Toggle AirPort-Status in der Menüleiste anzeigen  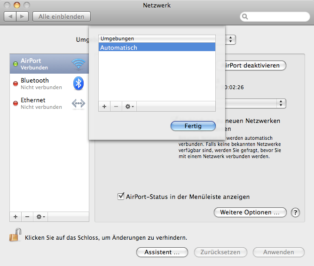[x=121, y=197]
